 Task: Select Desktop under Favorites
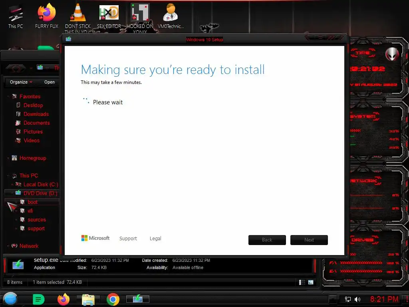33,105
